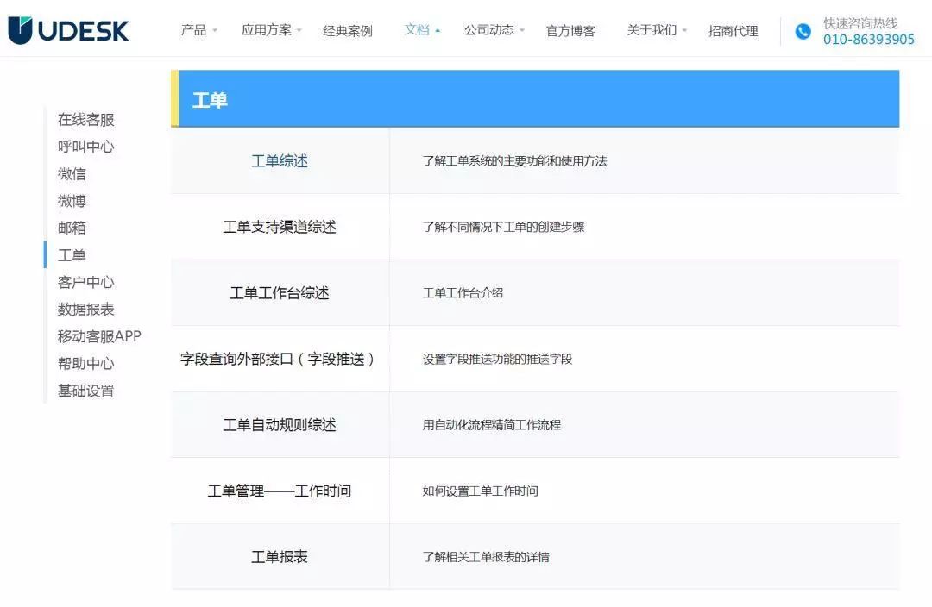Open the 工单综述 document link
This screenshot has width=932, height=607.
(280, 161)
